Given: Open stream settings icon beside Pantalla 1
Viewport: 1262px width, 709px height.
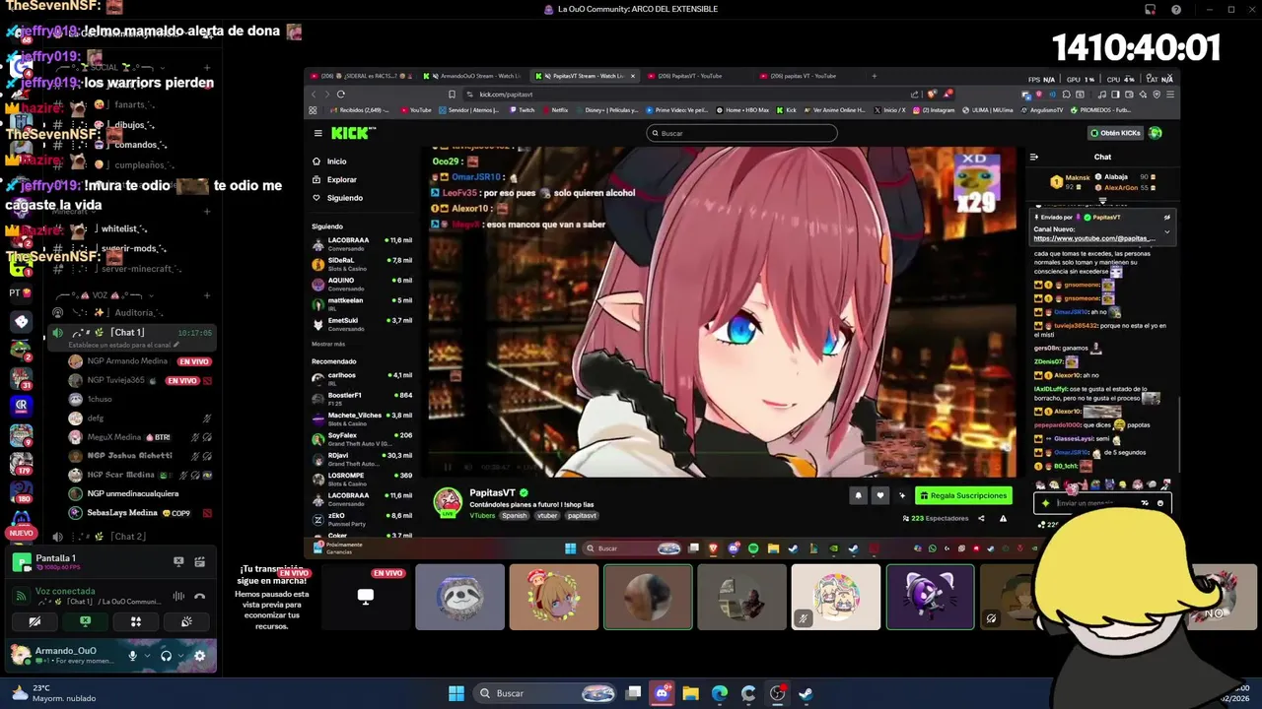Looking at the screenshot, I should tap(199, 561).
